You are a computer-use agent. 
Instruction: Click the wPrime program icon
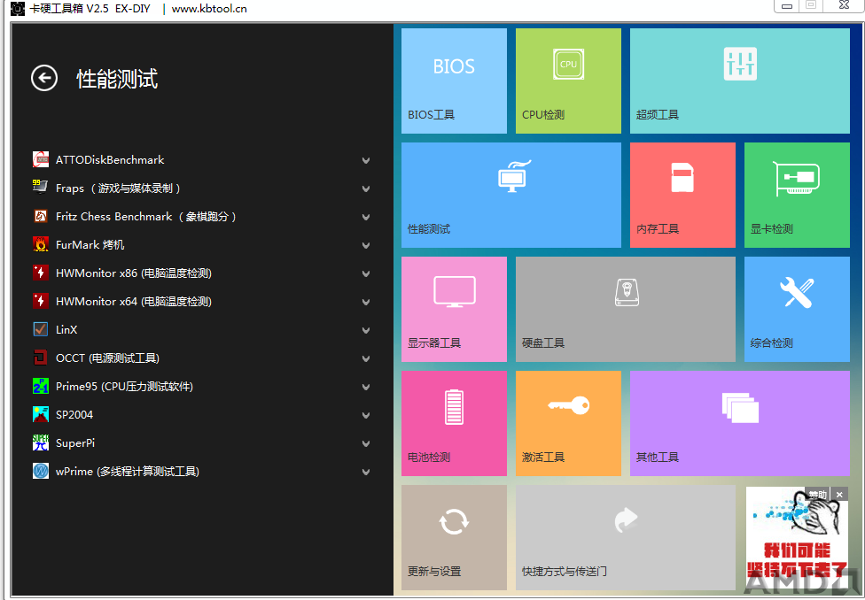point(40,471)
